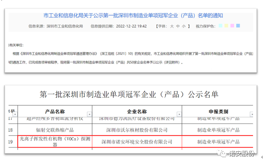Viewport: 263px width, 165px height.
Task: Pick the yellow eye-protection color swatch
Action: [226, 26]
